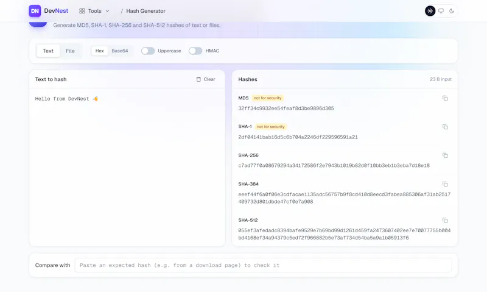Click the SHA-256 label
Image resolution: width=487 pixels, height=292 pixels.
pos(248,155)
